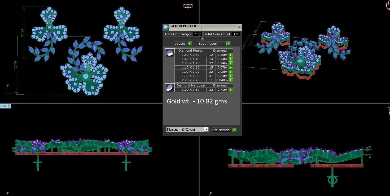
Task: Click the 0.34tw weight cell
Action: (222, 76)
